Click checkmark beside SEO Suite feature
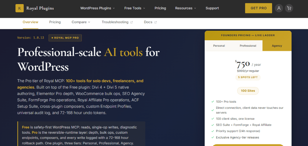Viewport: 308px width, 146px height. point(213,125)
